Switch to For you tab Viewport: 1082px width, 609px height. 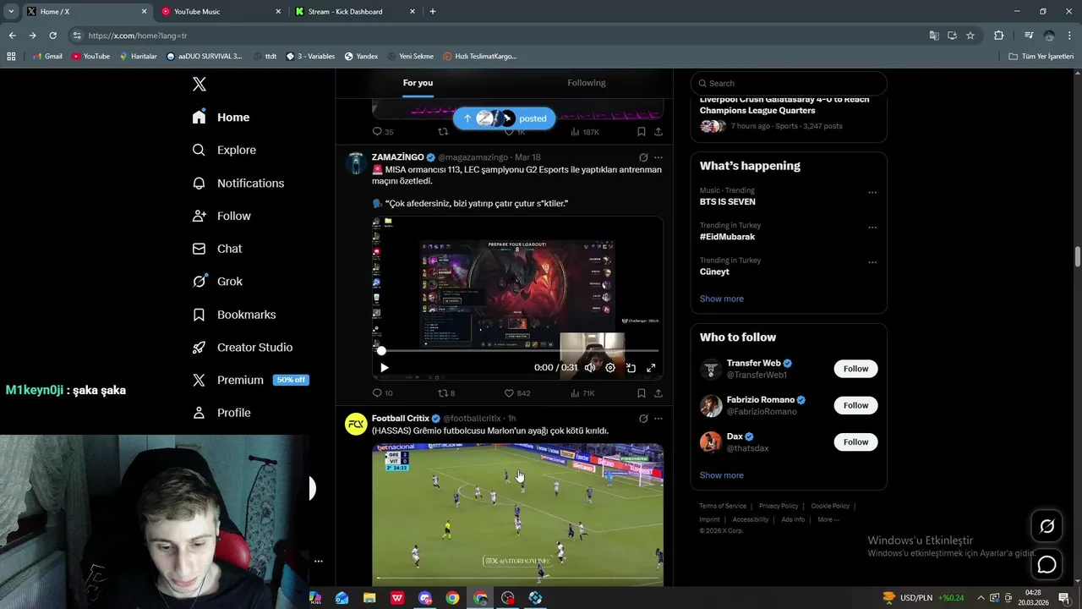point(418,83)
